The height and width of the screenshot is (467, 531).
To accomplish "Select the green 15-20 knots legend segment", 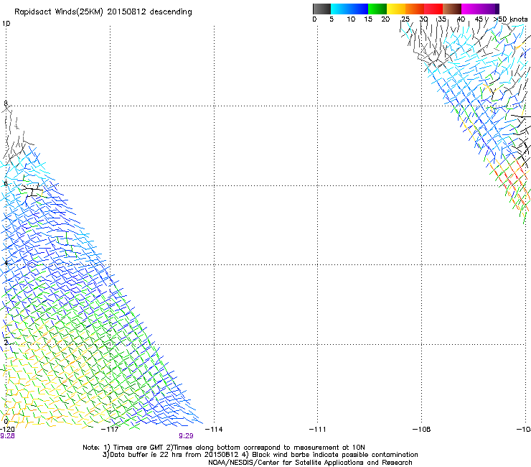I will click(377, 9).
